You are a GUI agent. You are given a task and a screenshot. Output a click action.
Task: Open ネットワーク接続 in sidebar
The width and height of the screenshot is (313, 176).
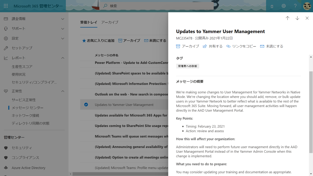(25, 116)
